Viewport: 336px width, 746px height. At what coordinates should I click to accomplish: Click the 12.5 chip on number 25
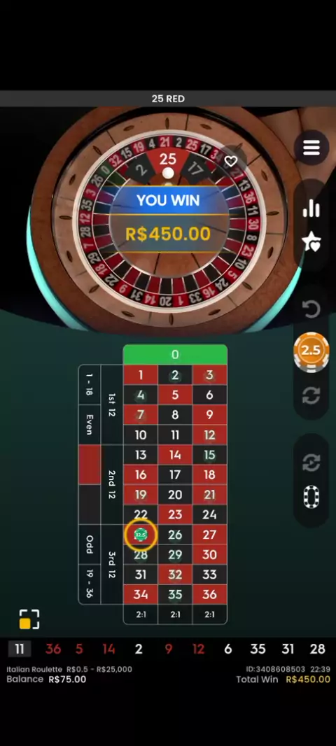coord(141,535)
